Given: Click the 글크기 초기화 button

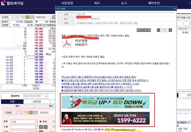Looking at the screenshot, I should (x=144, y=30).
